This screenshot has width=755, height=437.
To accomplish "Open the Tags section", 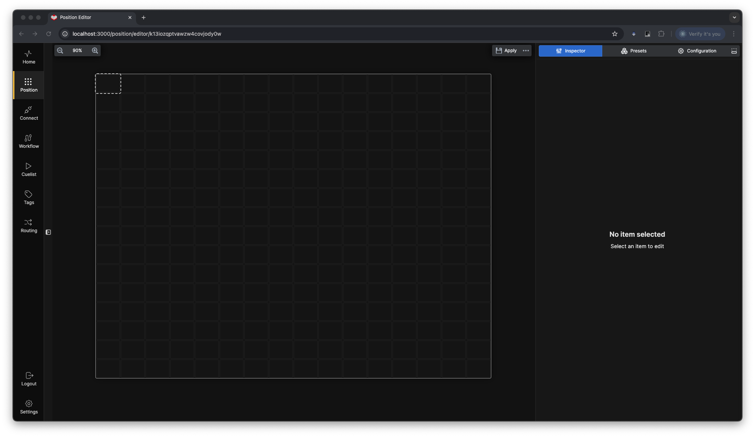I will [x=28, y=198].
